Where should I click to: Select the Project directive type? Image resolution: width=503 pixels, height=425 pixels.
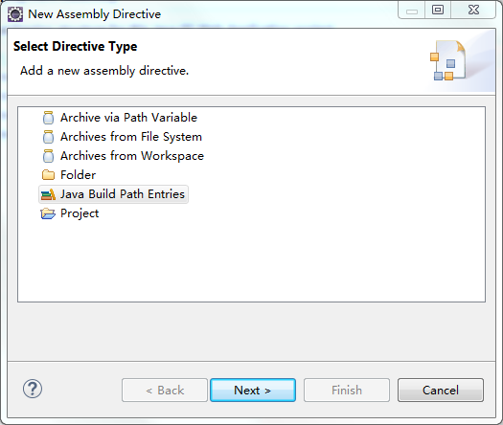pyautogui.click(x=80, y=213)
